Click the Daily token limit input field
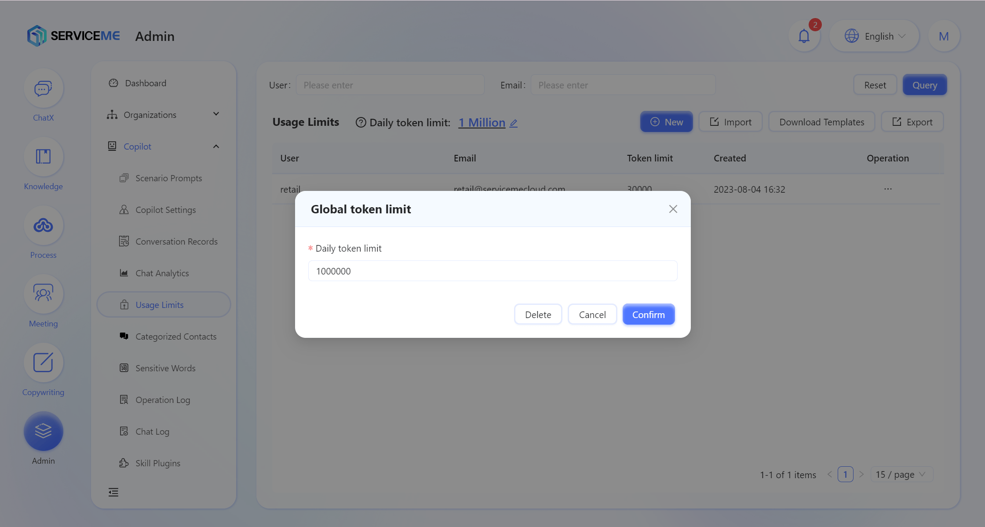 pos(492,271)
